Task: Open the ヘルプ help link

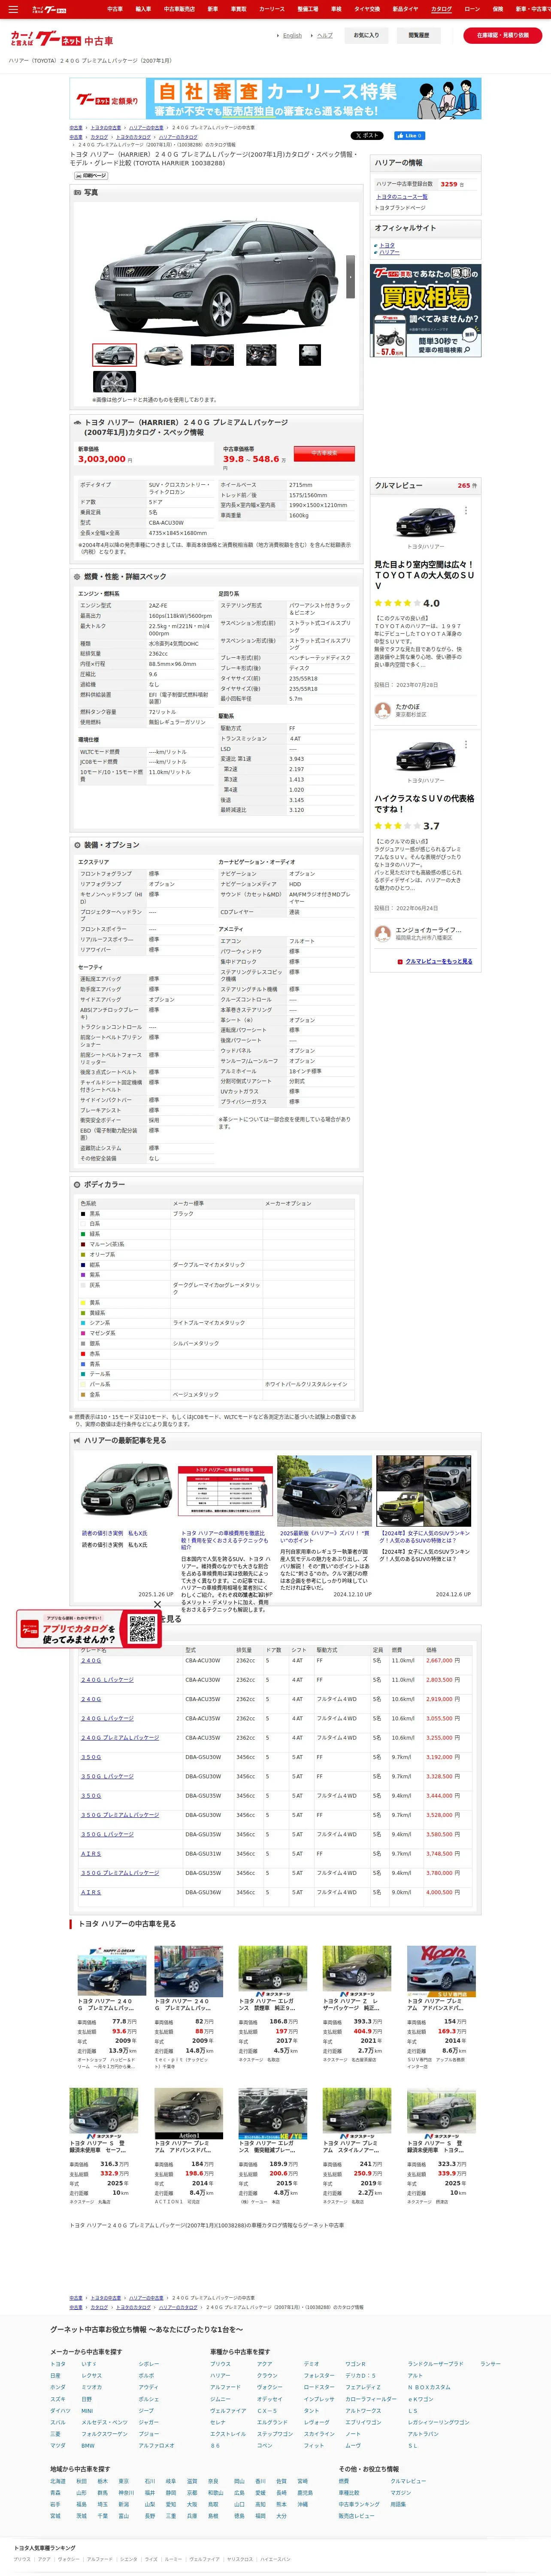Action: (325, 36)
